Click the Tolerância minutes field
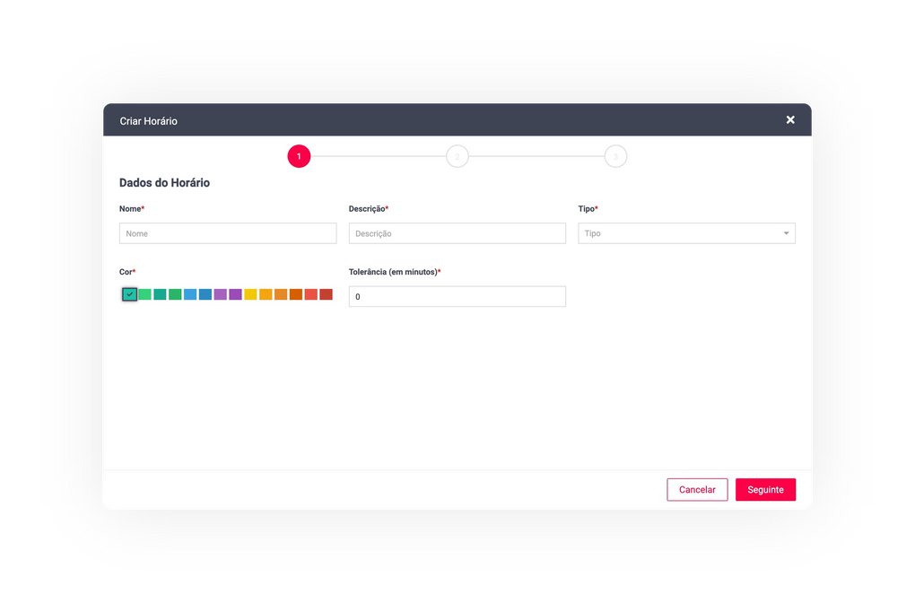 [457, 297]
